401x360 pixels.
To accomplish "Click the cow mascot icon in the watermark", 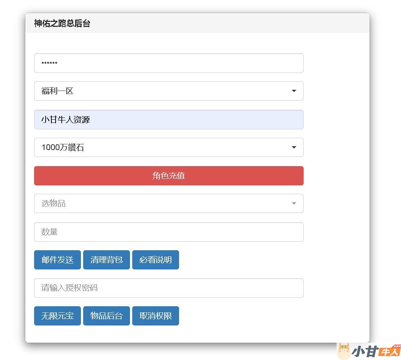I will point(344,351).
